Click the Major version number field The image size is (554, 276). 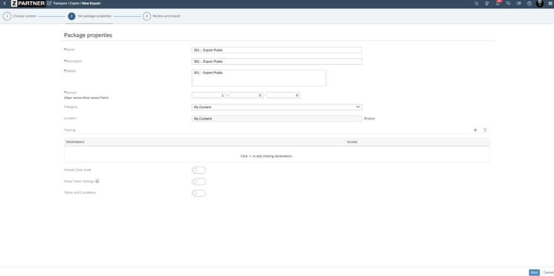tap(209, 96)
